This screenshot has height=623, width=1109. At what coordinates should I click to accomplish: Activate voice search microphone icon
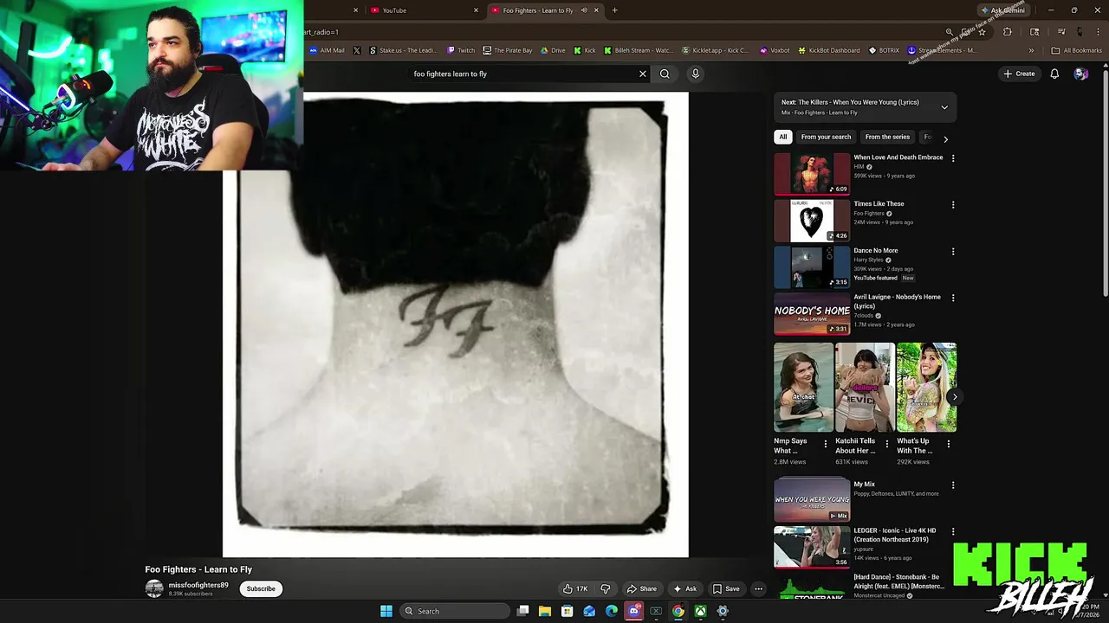[695, 74]
